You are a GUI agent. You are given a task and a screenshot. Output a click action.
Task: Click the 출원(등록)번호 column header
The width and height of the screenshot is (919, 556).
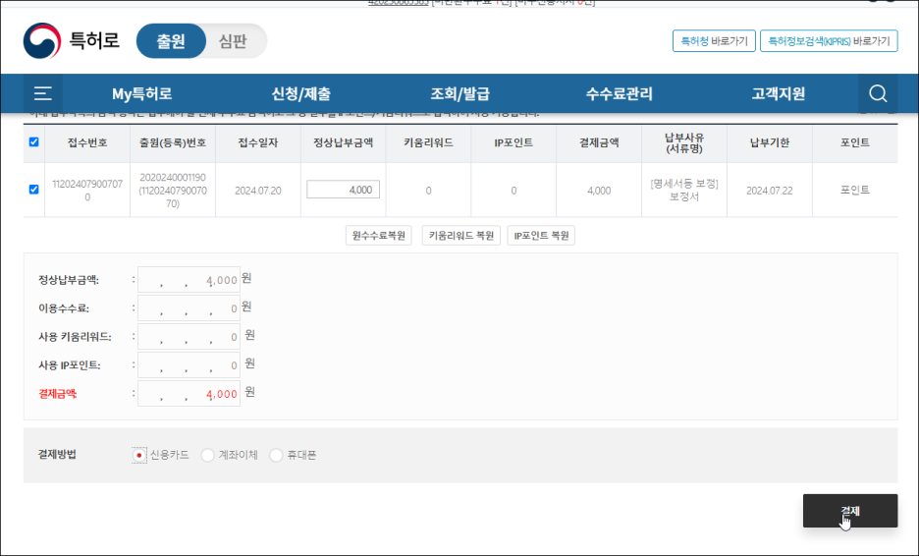coord(173,142)
